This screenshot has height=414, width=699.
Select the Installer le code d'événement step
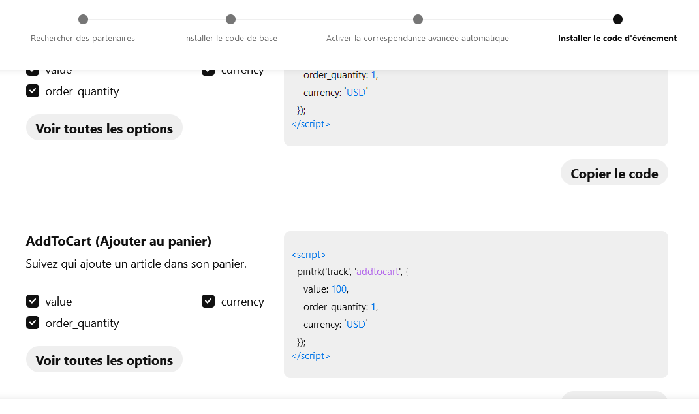[617, 38]
